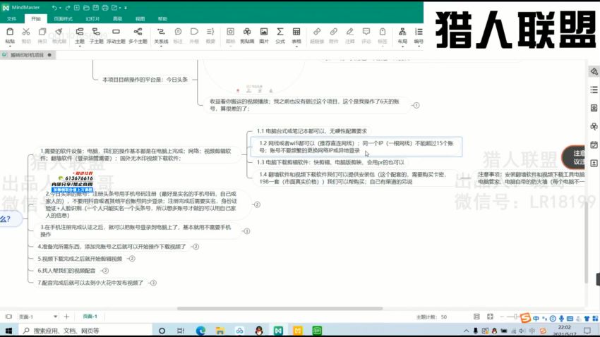The height and width of the screenshot is (337, 600).
Task: Switch to the 开始 ribbon tab
Action: pyautogui.click(x=36, y=19)
